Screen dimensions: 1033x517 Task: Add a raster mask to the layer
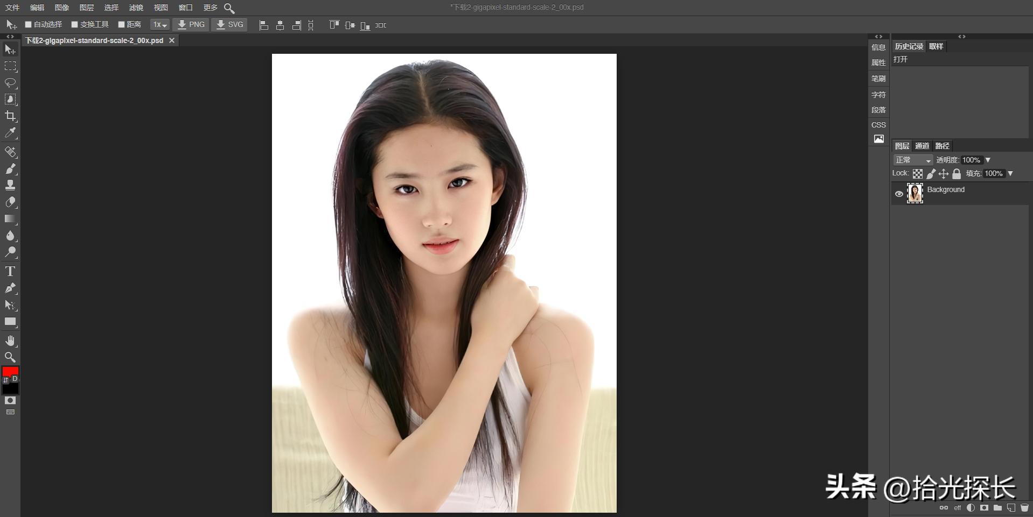984,507
